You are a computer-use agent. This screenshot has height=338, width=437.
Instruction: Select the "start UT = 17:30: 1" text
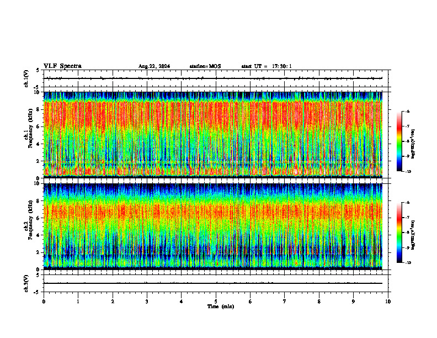[x=267, y=66]
